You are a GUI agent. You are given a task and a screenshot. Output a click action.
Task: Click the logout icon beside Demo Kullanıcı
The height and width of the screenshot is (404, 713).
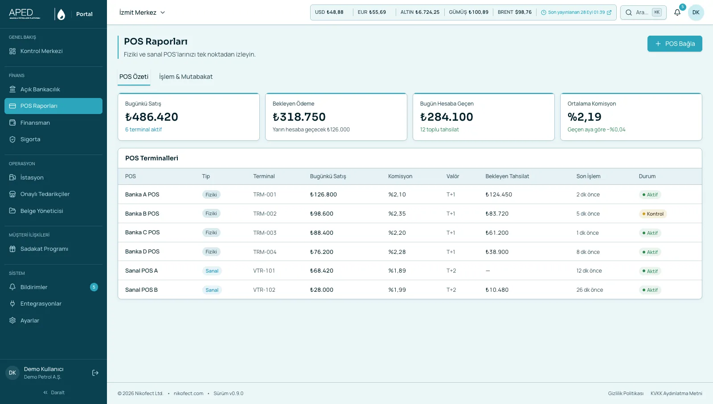pos(95,373)
